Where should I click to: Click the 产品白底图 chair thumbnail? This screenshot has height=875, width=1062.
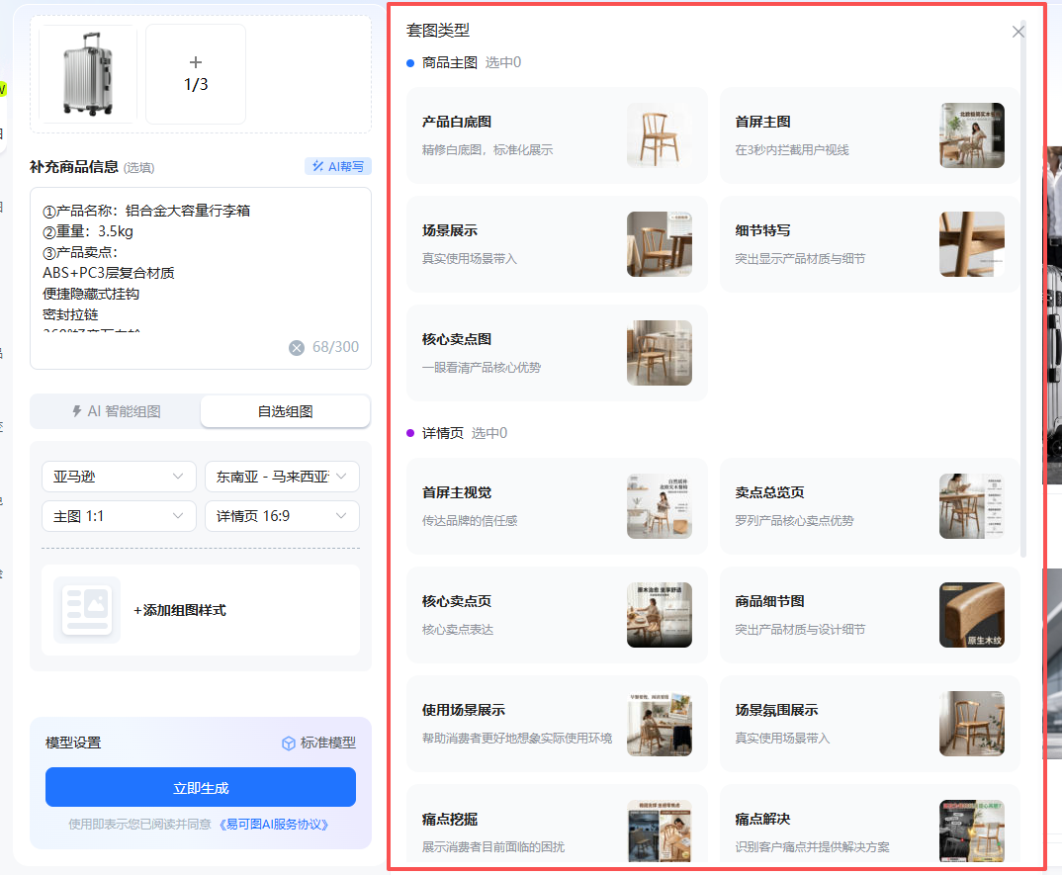tap(659, 134)
